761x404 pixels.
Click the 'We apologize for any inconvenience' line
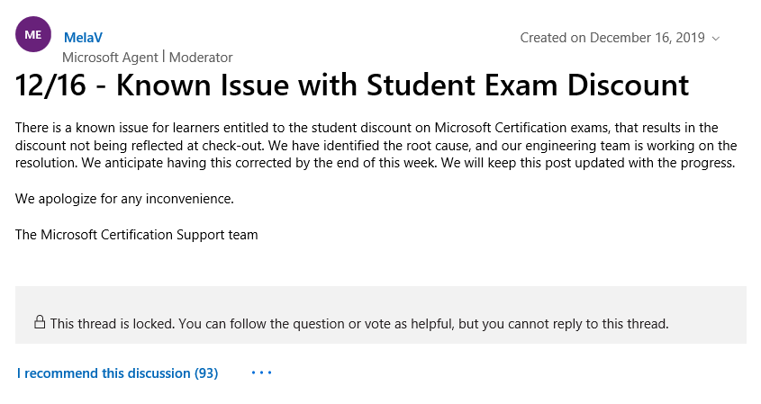(x=124, y=199)
